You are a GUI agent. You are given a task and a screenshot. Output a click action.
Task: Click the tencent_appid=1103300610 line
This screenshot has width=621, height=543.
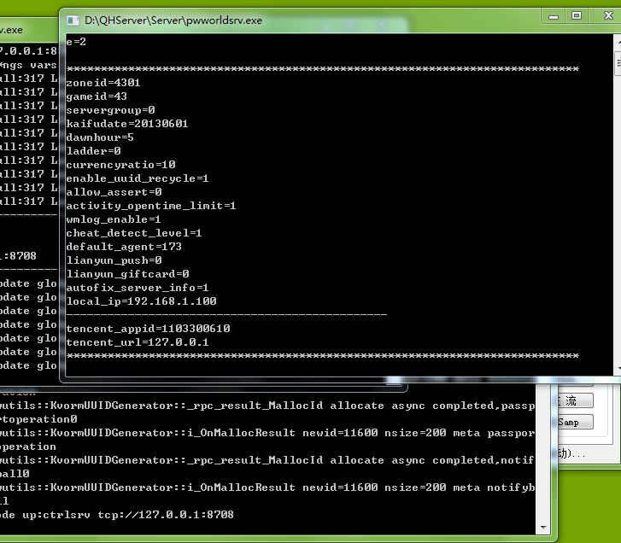[148, 329]
